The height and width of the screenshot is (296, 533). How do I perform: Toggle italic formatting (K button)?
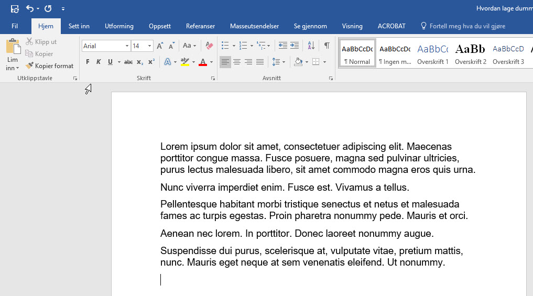pyautogui.click(x=99, y=62)
